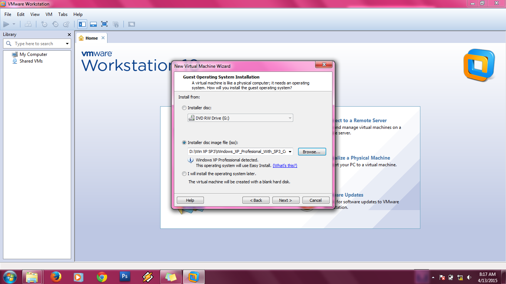Click the network warning tray icon
Screen dimensions: 506x284
(x=460, y=277)
